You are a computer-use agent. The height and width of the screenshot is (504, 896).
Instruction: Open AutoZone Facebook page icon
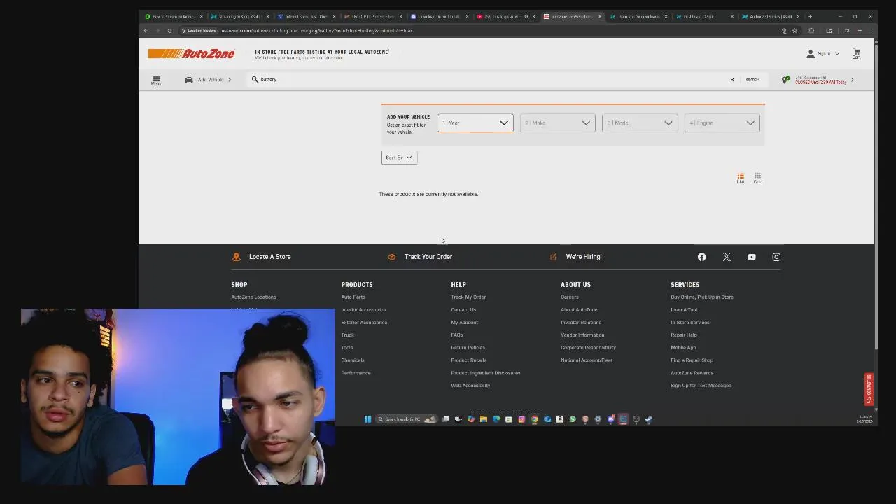(701, 257)
